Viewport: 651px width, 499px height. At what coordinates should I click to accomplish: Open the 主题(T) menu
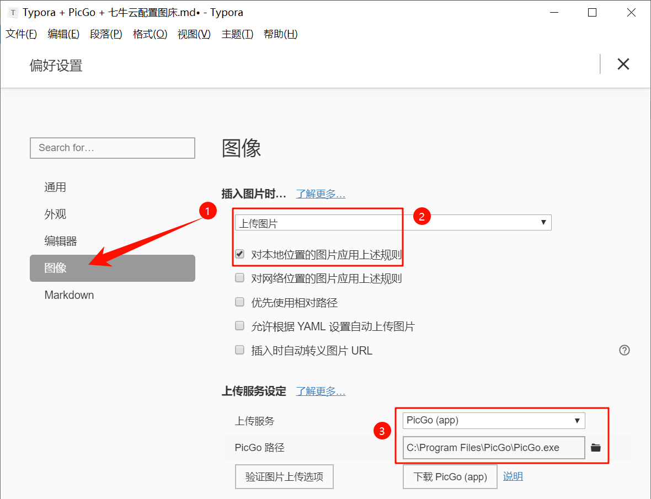237,34
